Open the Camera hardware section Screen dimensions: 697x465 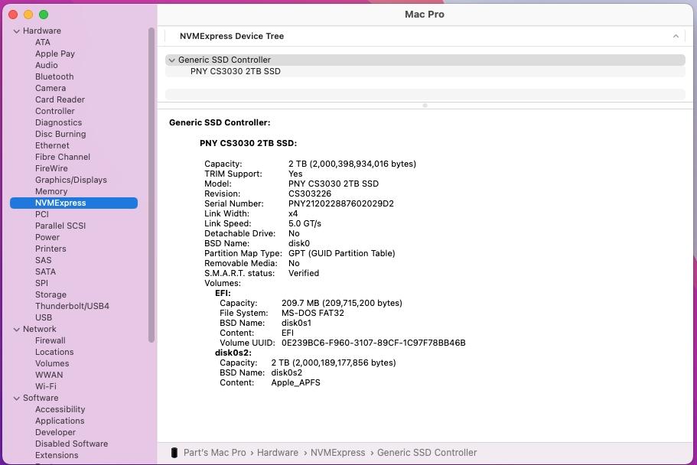50,88
